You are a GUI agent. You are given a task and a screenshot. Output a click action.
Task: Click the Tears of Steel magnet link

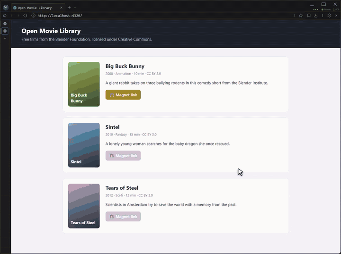pyautogui.click(x=123, y=217)
